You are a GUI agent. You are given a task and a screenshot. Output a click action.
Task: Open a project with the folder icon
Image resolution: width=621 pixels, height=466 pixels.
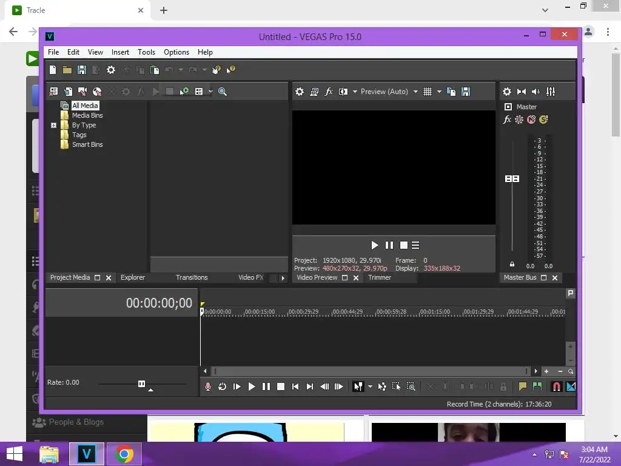67,70
